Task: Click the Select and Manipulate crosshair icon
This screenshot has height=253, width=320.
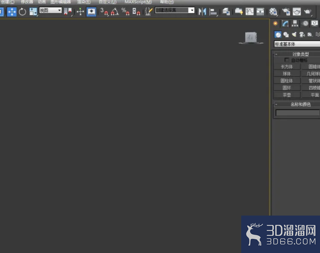Action: pos(80,12)
